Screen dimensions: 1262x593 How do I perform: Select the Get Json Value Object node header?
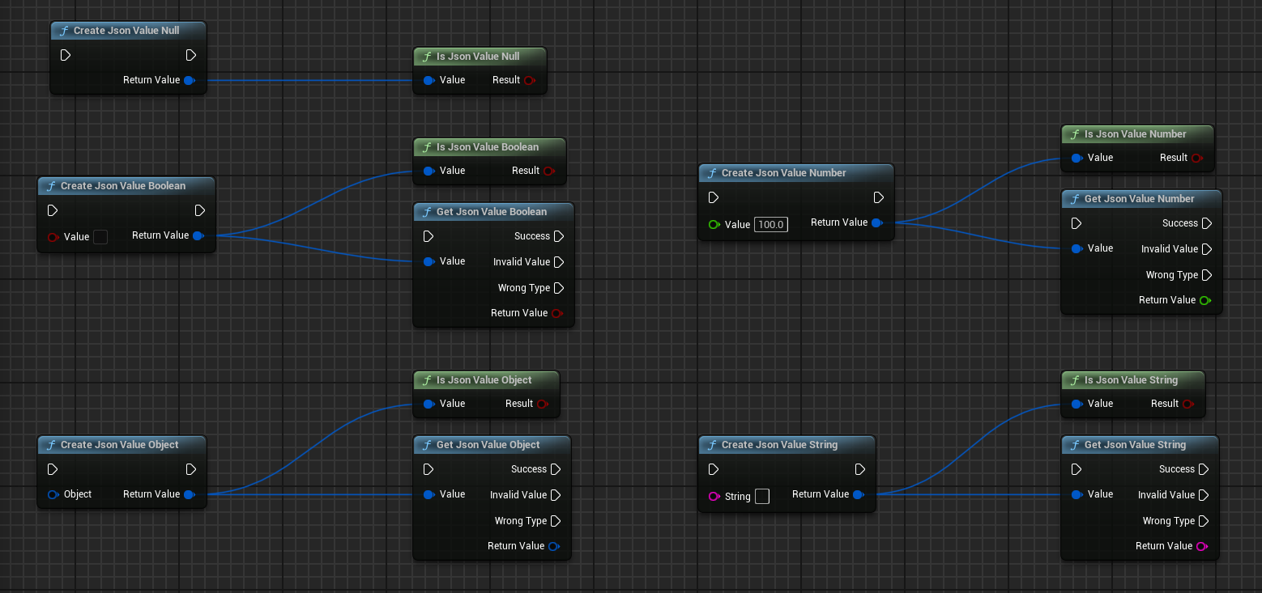492,444
